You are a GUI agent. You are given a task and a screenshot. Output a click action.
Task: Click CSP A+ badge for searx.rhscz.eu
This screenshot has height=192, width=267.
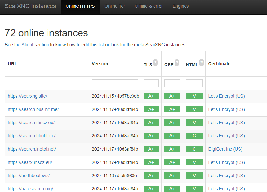(x=172, y=162)
